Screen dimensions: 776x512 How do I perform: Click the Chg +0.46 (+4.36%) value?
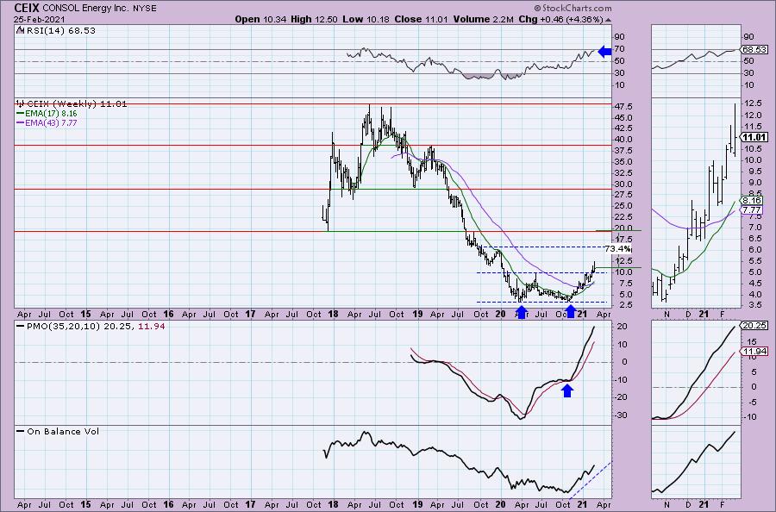click(x=560, y=19)
